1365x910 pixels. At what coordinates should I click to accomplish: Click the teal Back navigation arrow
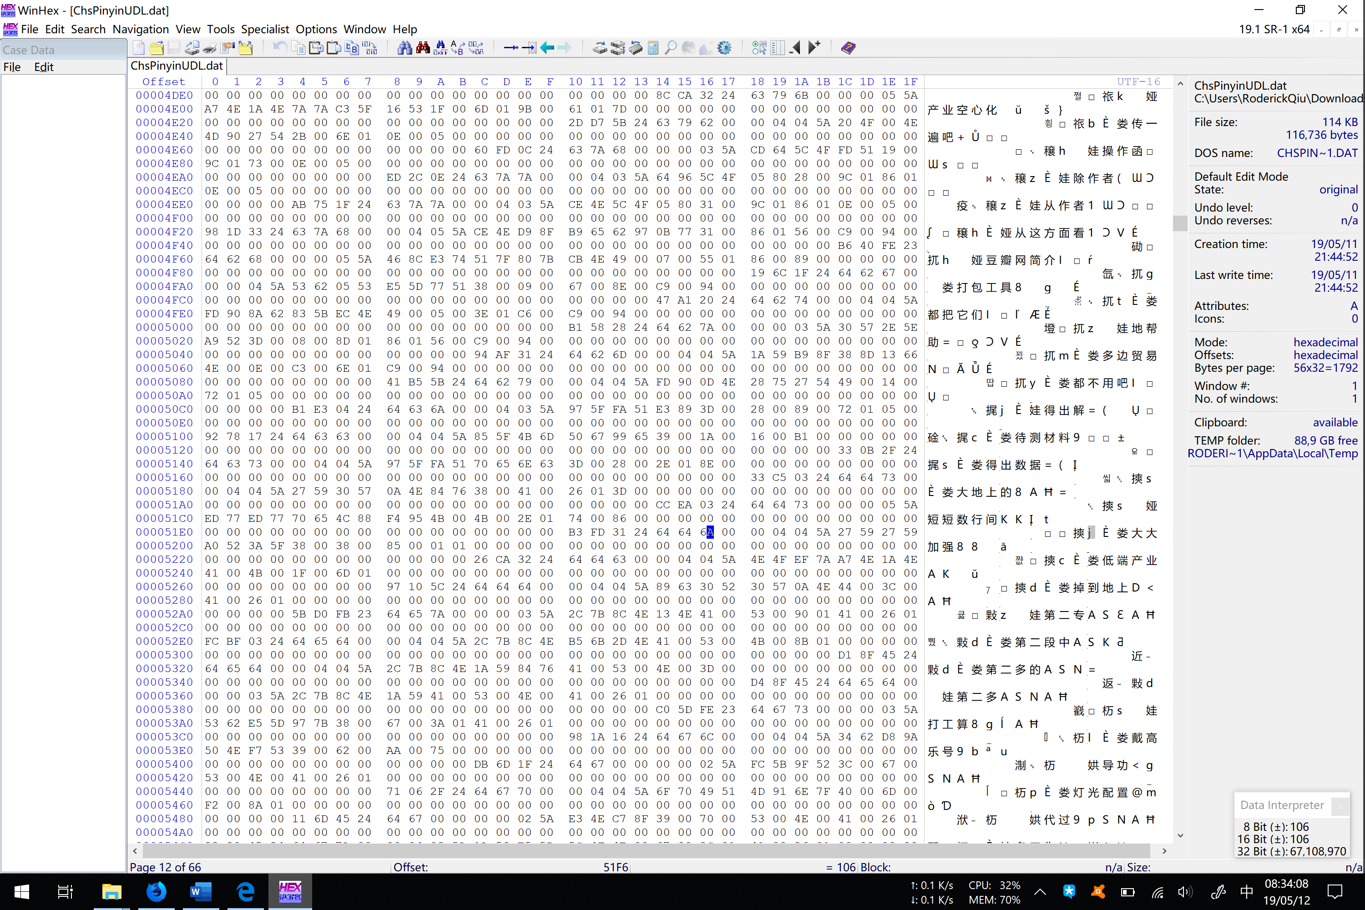pyautogui.click(x=547, y=48)
